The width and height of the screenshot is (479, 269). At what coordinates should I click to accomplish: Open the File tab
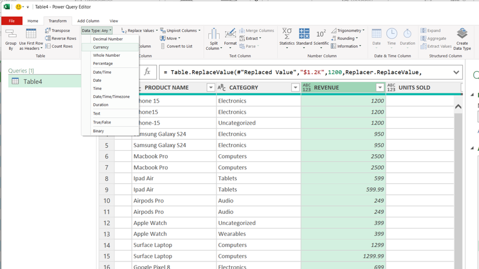12,21
